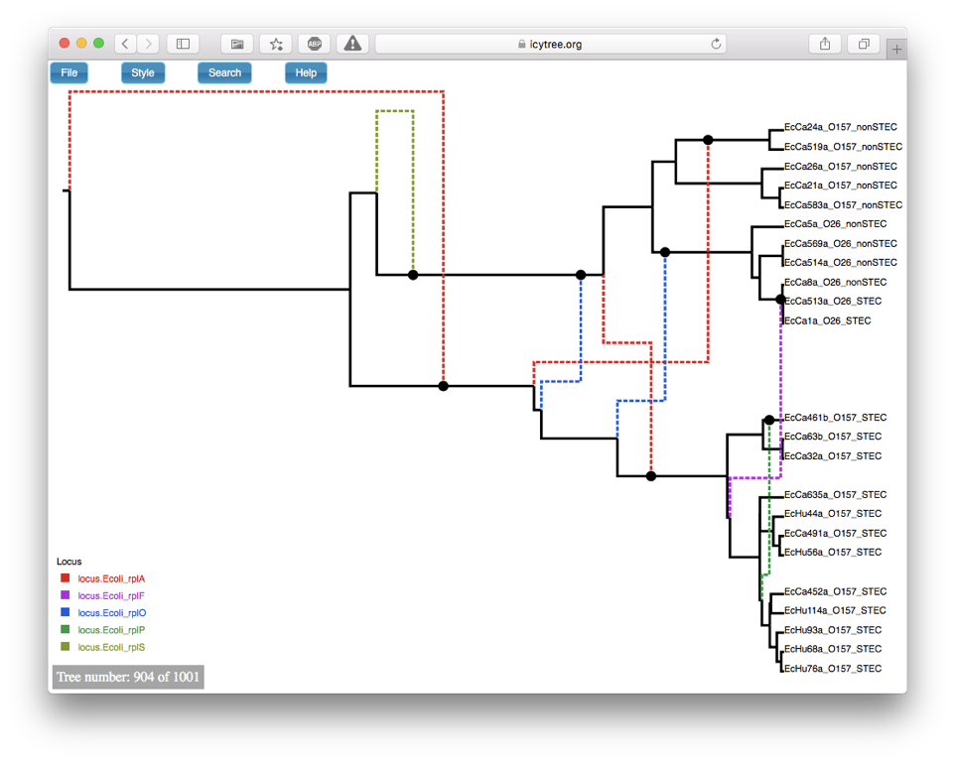
Task: Click the bookmarks star toolbar icon
Action: [x=275, y=44]
